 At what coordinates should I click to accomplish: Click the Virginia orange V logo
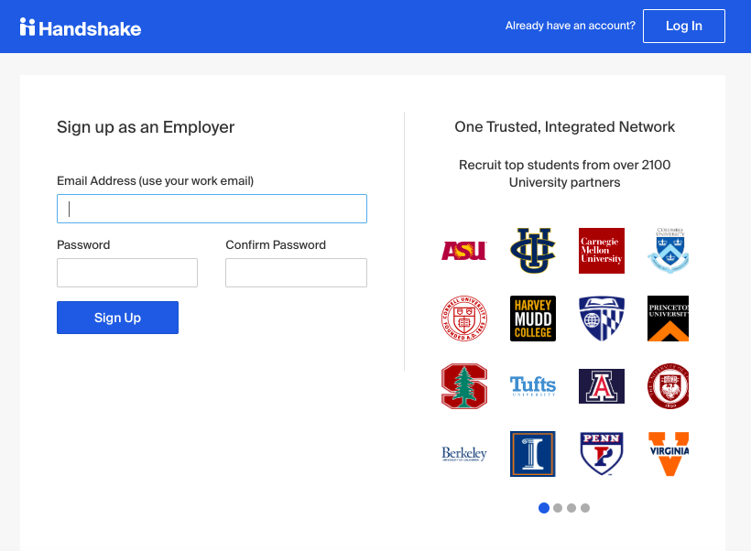(669, 454)
